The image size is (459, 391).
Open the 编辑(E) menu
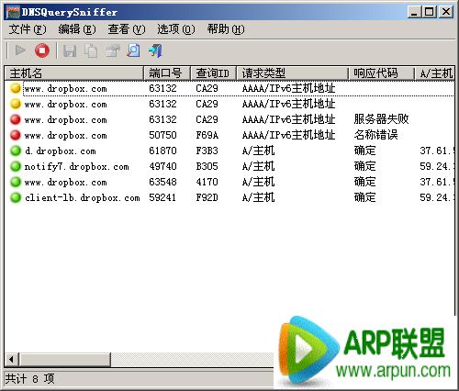pyautogui.click(x=77, y=29)
